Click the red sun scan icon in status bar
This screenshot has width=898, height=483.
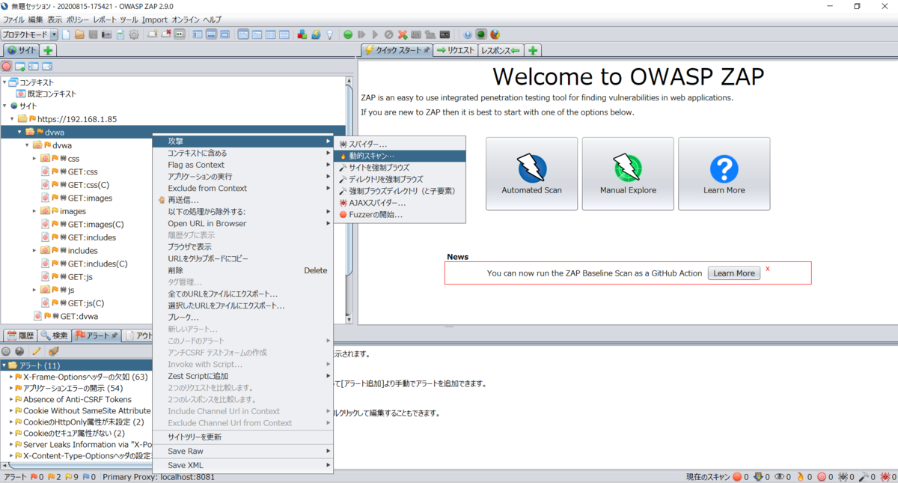click(x=738, y=476)
